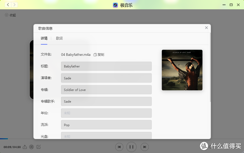244x153 pixels.
Task: Switch to the 详情 tab
Action: (x=44, y=38)
